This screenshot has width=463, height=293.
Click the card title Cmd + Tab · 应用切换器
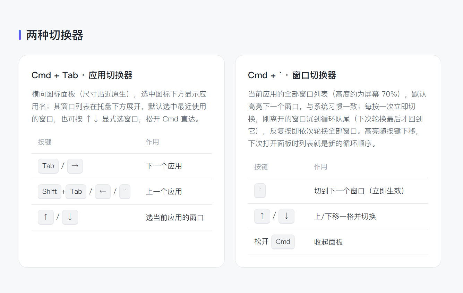(82, 75)
